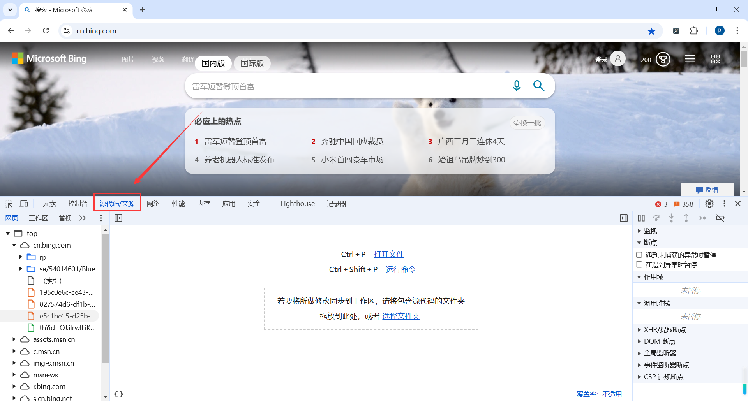Click the inspect element picker icon
This screenshot has width=748, height=401.
pos(9,204)
